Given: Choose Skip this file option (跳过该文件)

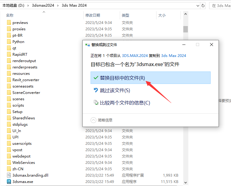Looking at the screenshot, I should pyautogui.click(x=115, y=91).
